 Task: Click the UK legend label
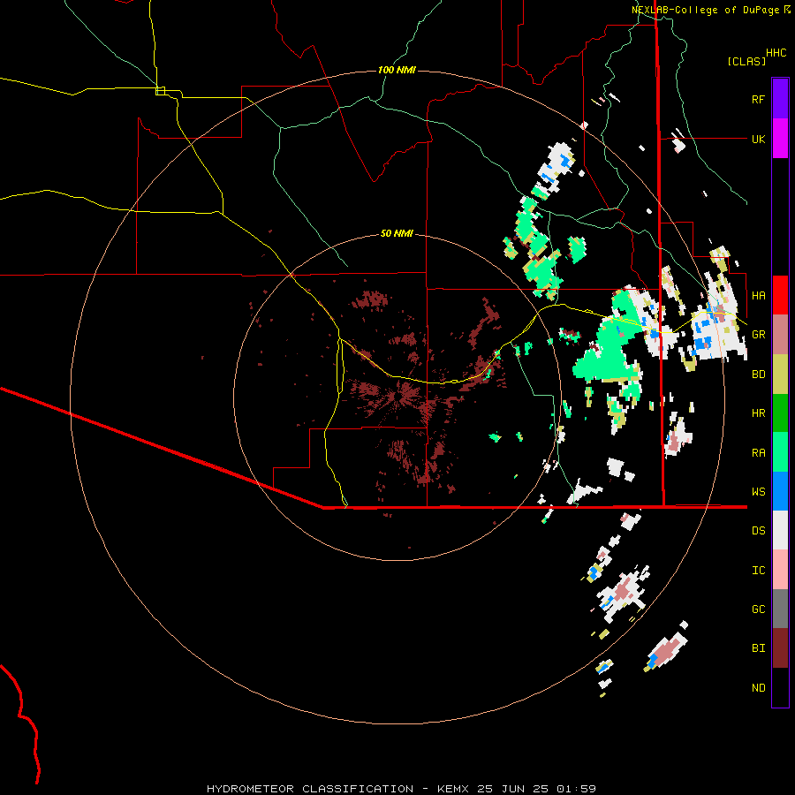(x=758, y=139)
